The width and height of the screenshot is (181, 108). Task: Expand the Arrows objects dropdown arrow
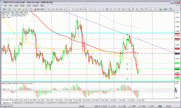pyautogui.click(x=125, y=9)
